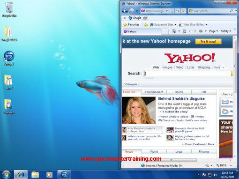239x179 pixels.
Task: Switch to the Local news tab
Action: [x=179, y=152]
